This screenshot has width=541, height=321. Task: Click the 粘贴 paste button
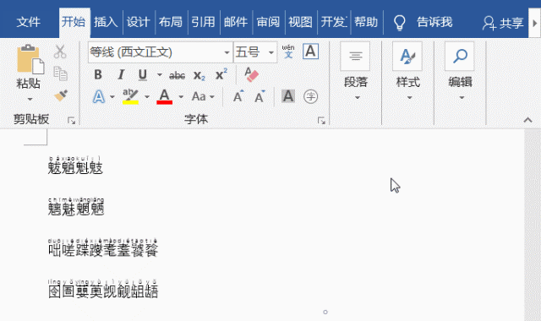point(29,68)
